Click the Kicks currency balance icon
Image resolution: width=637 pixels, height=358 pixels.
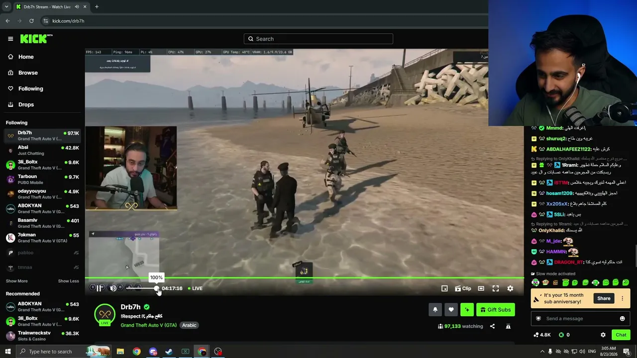click(561, 335)
